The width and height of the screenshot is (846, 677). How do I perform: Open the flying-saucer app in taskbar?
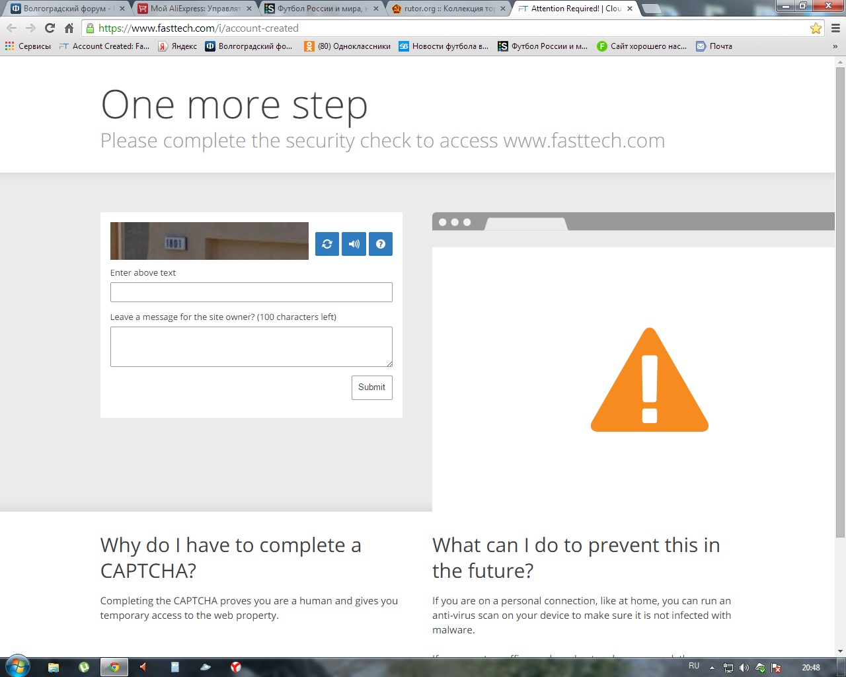[x=206, y=667]
